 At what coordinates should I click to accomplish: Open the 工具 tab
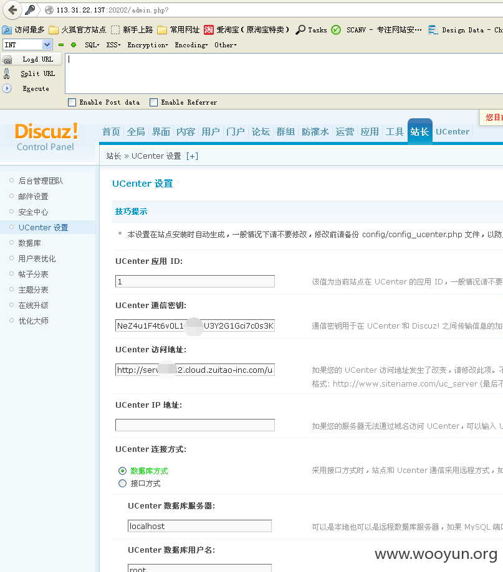[x=395, y=132]
